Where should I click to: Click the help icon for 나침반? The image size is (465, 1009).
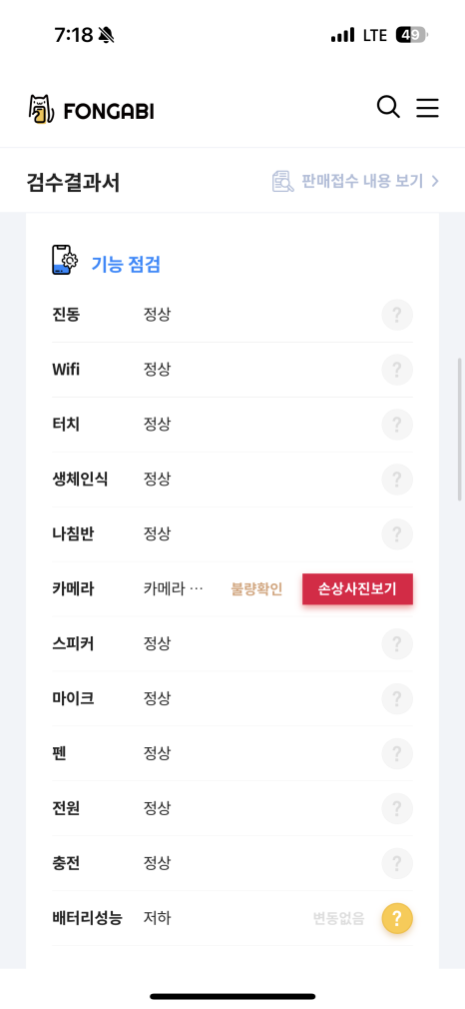coord(397,534)
